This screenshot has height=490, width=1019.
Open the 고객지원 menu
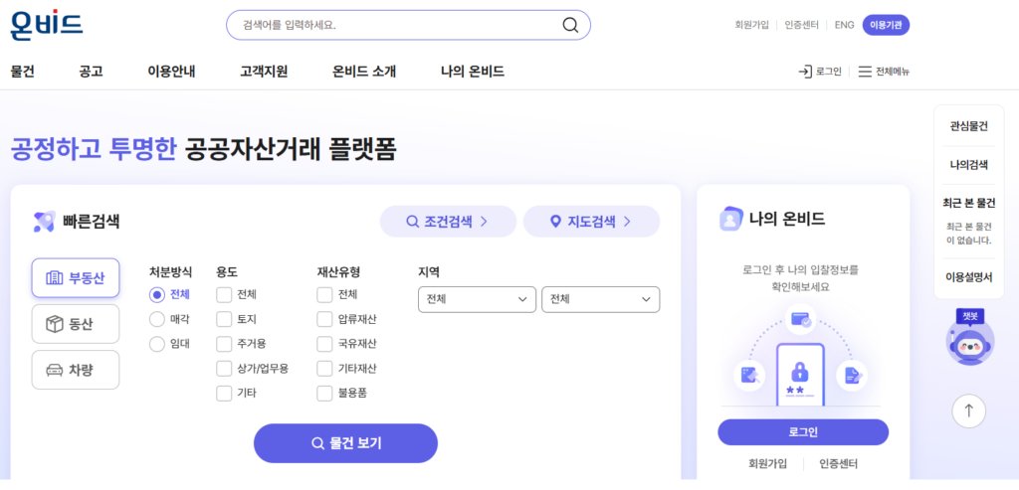coord(264,72)
